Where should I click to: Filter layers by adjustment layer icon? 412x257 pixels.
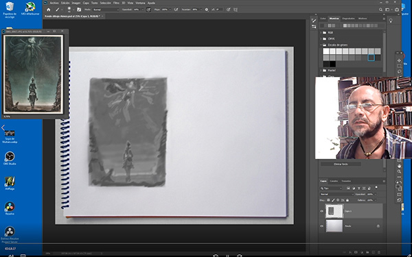[354, 188]
